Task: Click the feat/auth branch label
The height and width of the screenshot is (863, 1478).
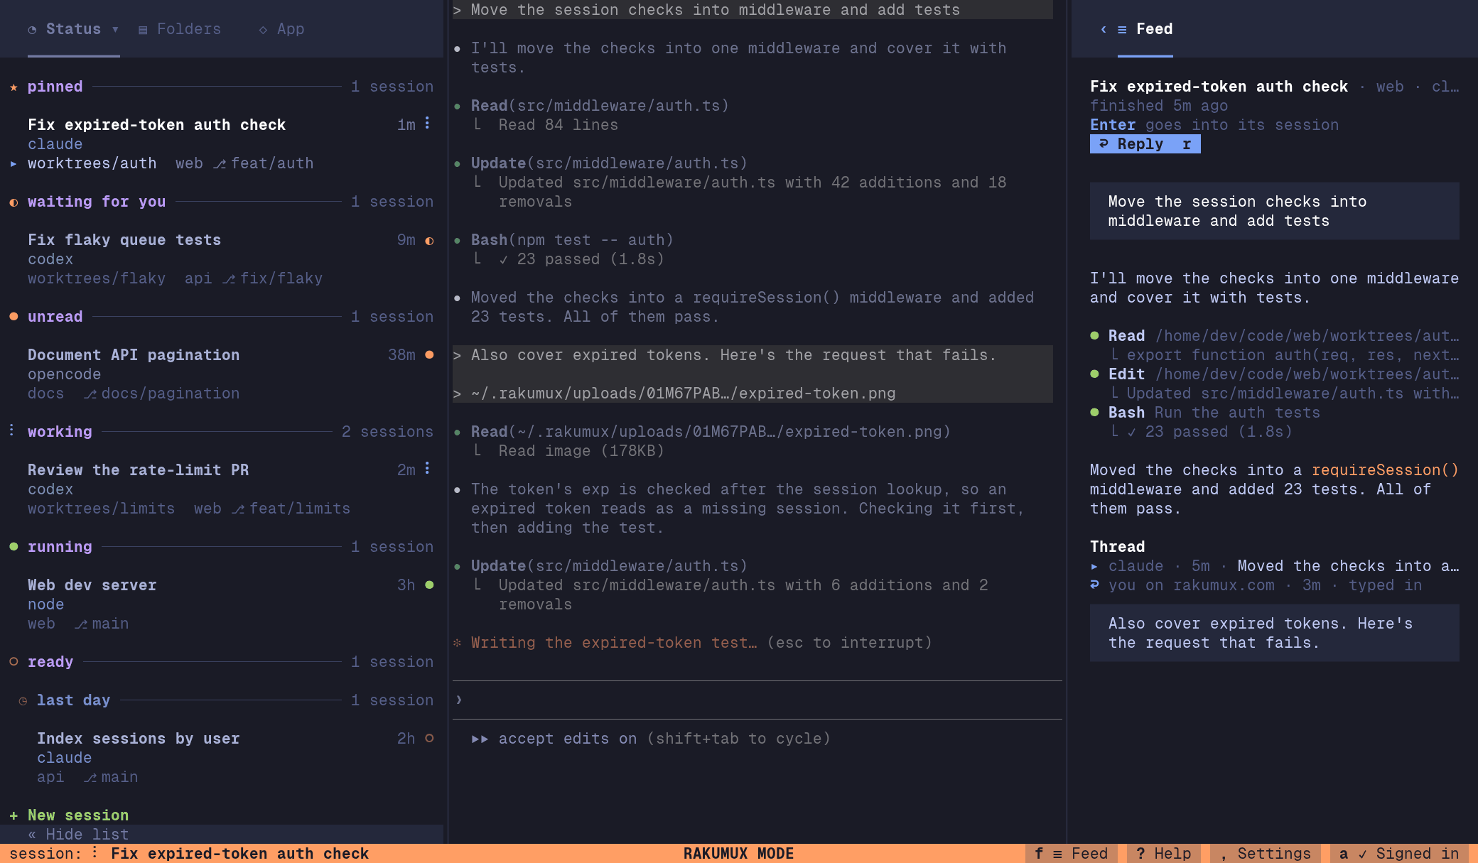Action: (272, 163)
